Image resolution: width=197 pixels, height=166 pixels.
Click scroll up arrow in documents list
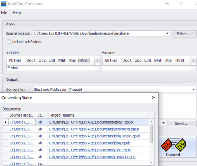[x=151, y=121]
